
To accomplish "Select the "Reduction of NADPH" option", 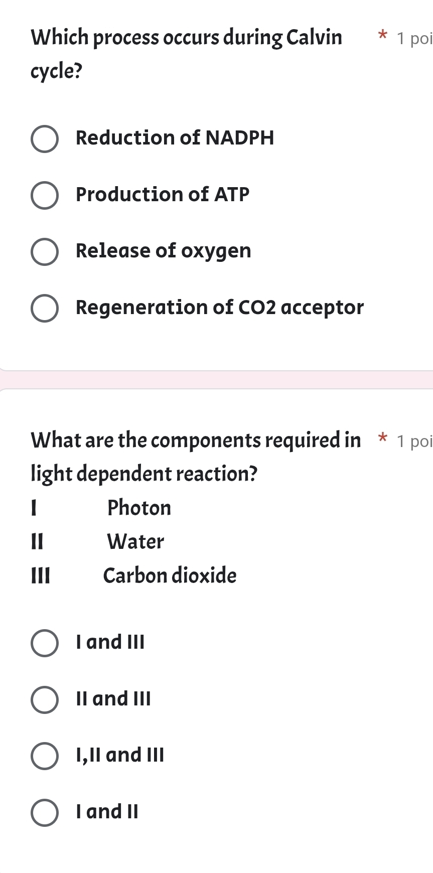I will coord(45,139).
